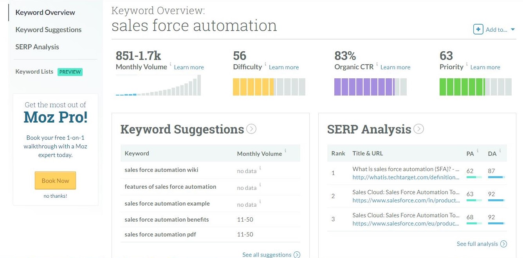Click the See all suggestions arrow icon
Viewport: 523px width, 258px height.
click(297, 255)
